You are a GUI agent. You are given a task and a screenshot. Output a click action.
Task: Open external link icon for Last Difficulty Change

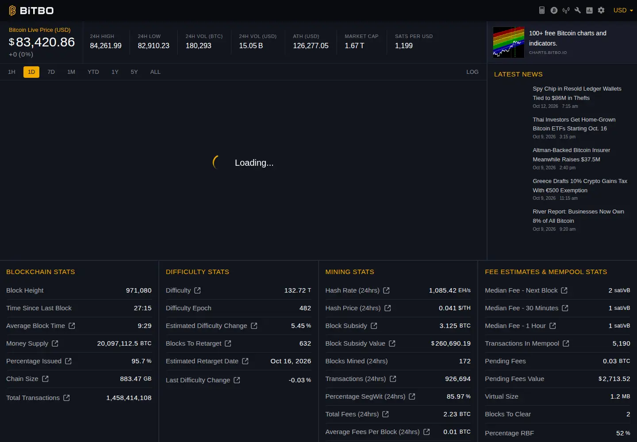[x=237, y=380]
